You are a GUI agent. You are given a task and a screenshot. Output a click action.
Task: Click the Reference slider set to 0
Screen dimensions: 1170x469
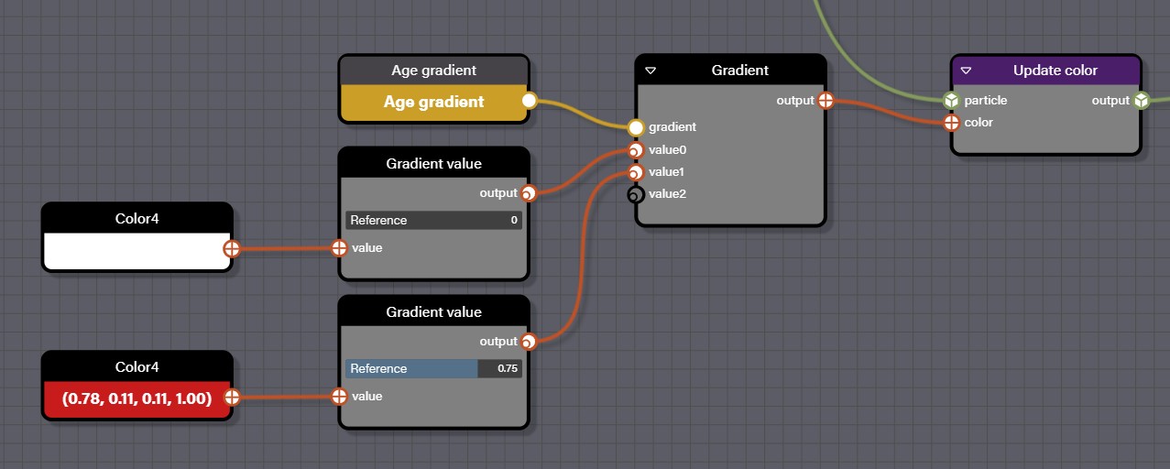pos(433,220)
